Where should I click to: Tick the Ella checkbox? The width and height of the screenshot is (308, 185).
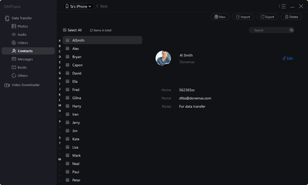click(x=68, y=81)
